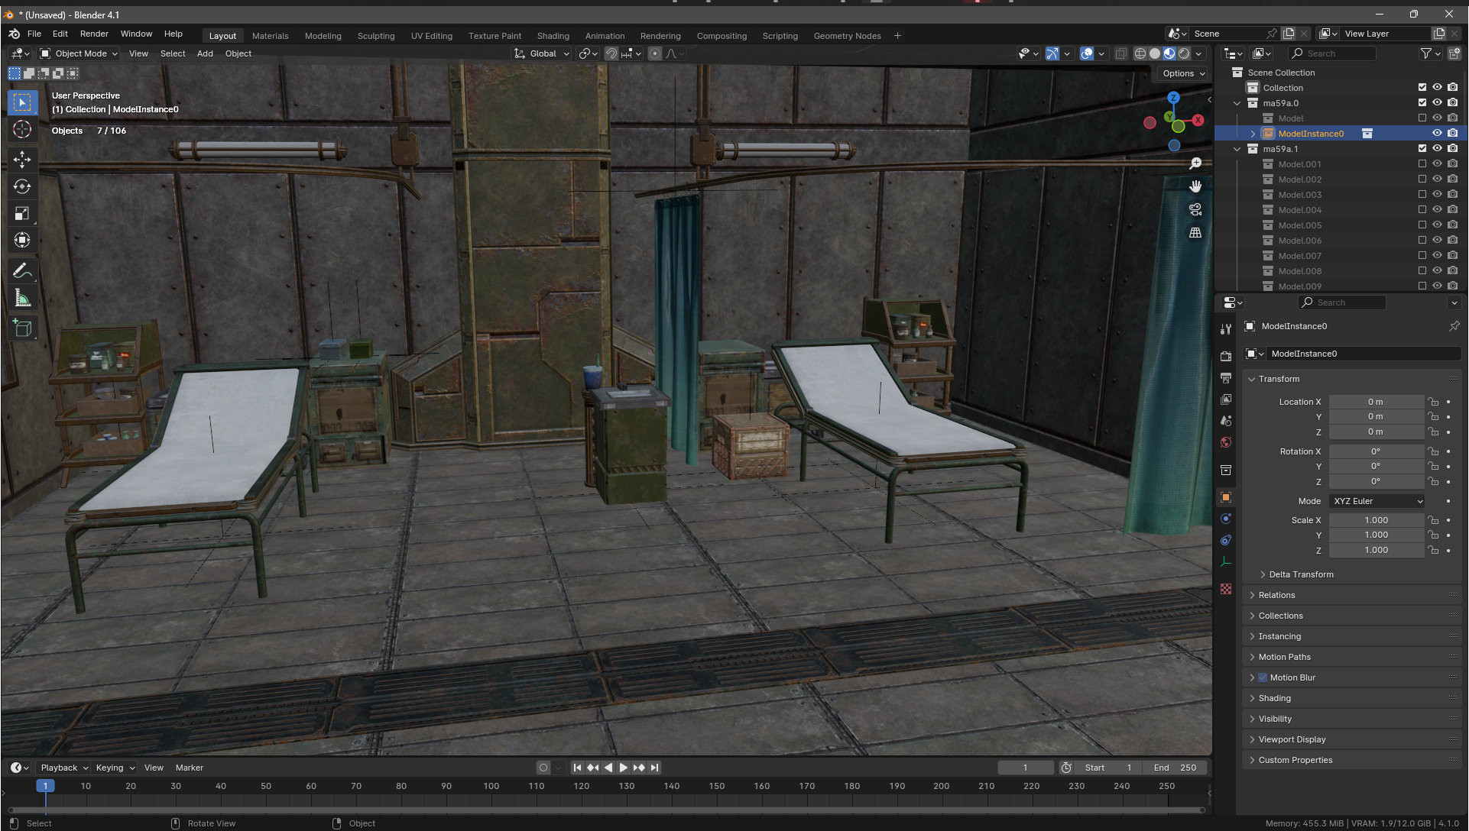Select the Annotate tool

tap(22, 270)
